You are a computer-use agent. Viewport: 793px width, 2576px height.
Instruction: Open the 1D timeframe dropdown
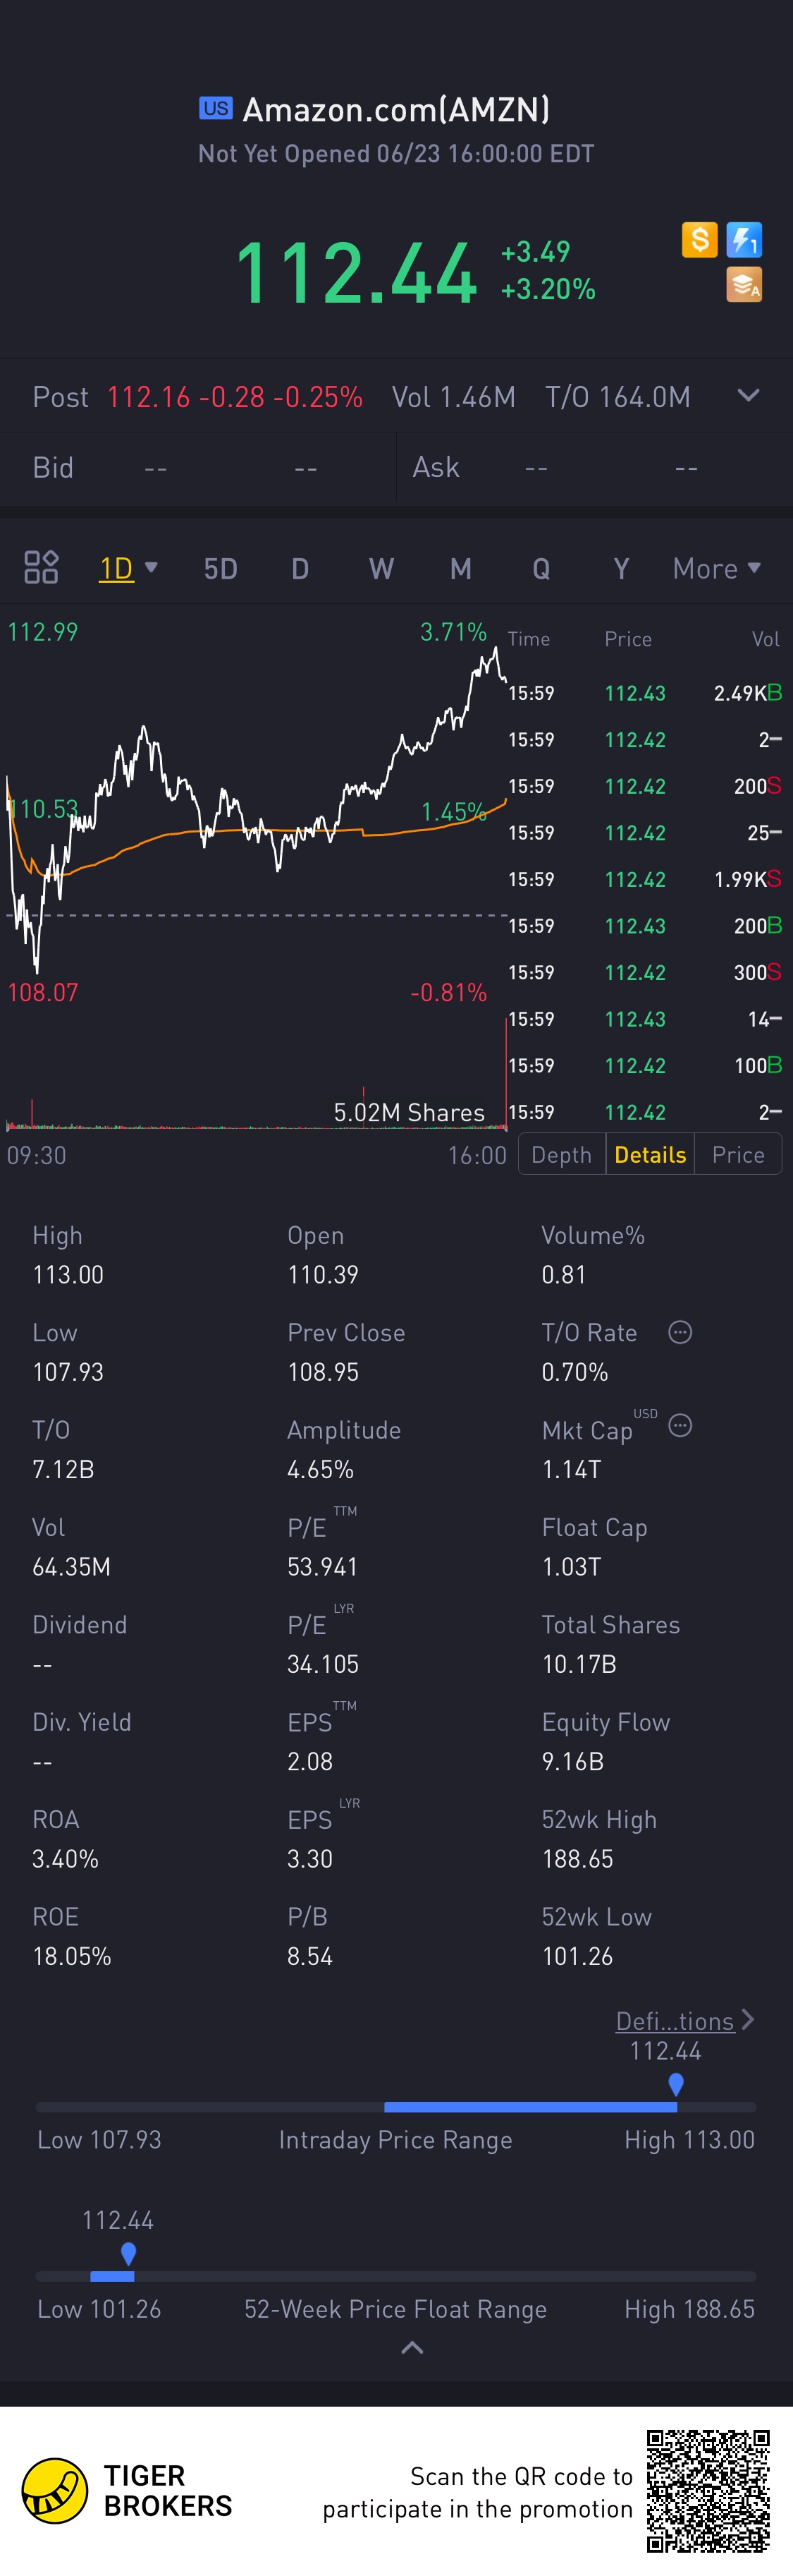coord(129,568)
